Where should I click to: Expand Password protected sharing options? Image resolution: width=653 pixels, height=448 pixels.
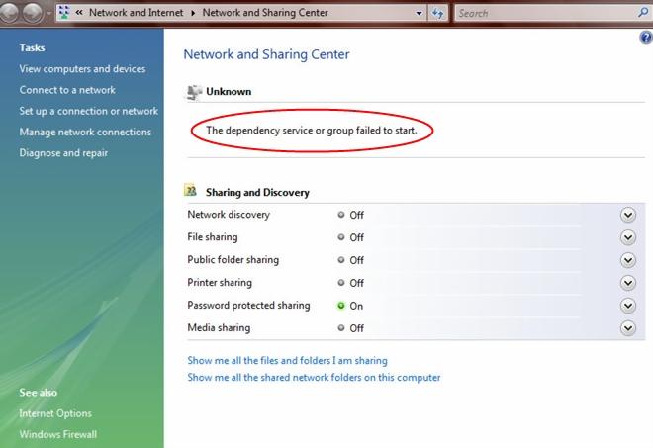[x=626, y=306]
